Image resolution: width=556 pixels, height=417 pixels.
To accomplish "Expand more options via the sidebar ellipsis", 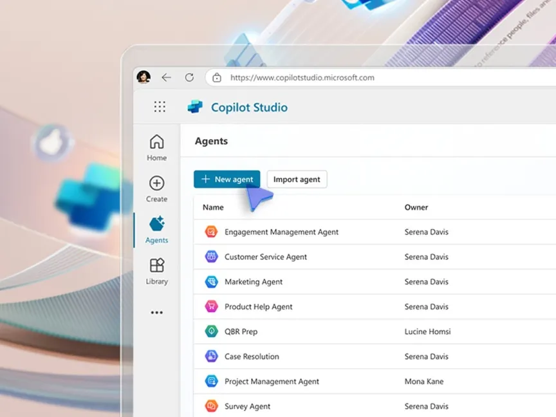I will [x=156, y=312].
